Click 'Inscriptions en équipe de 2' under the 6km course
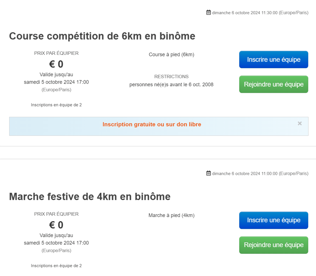 56,105
